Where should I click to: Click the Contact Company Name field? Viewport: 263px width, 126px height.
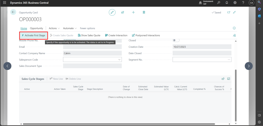coord(92,53)
